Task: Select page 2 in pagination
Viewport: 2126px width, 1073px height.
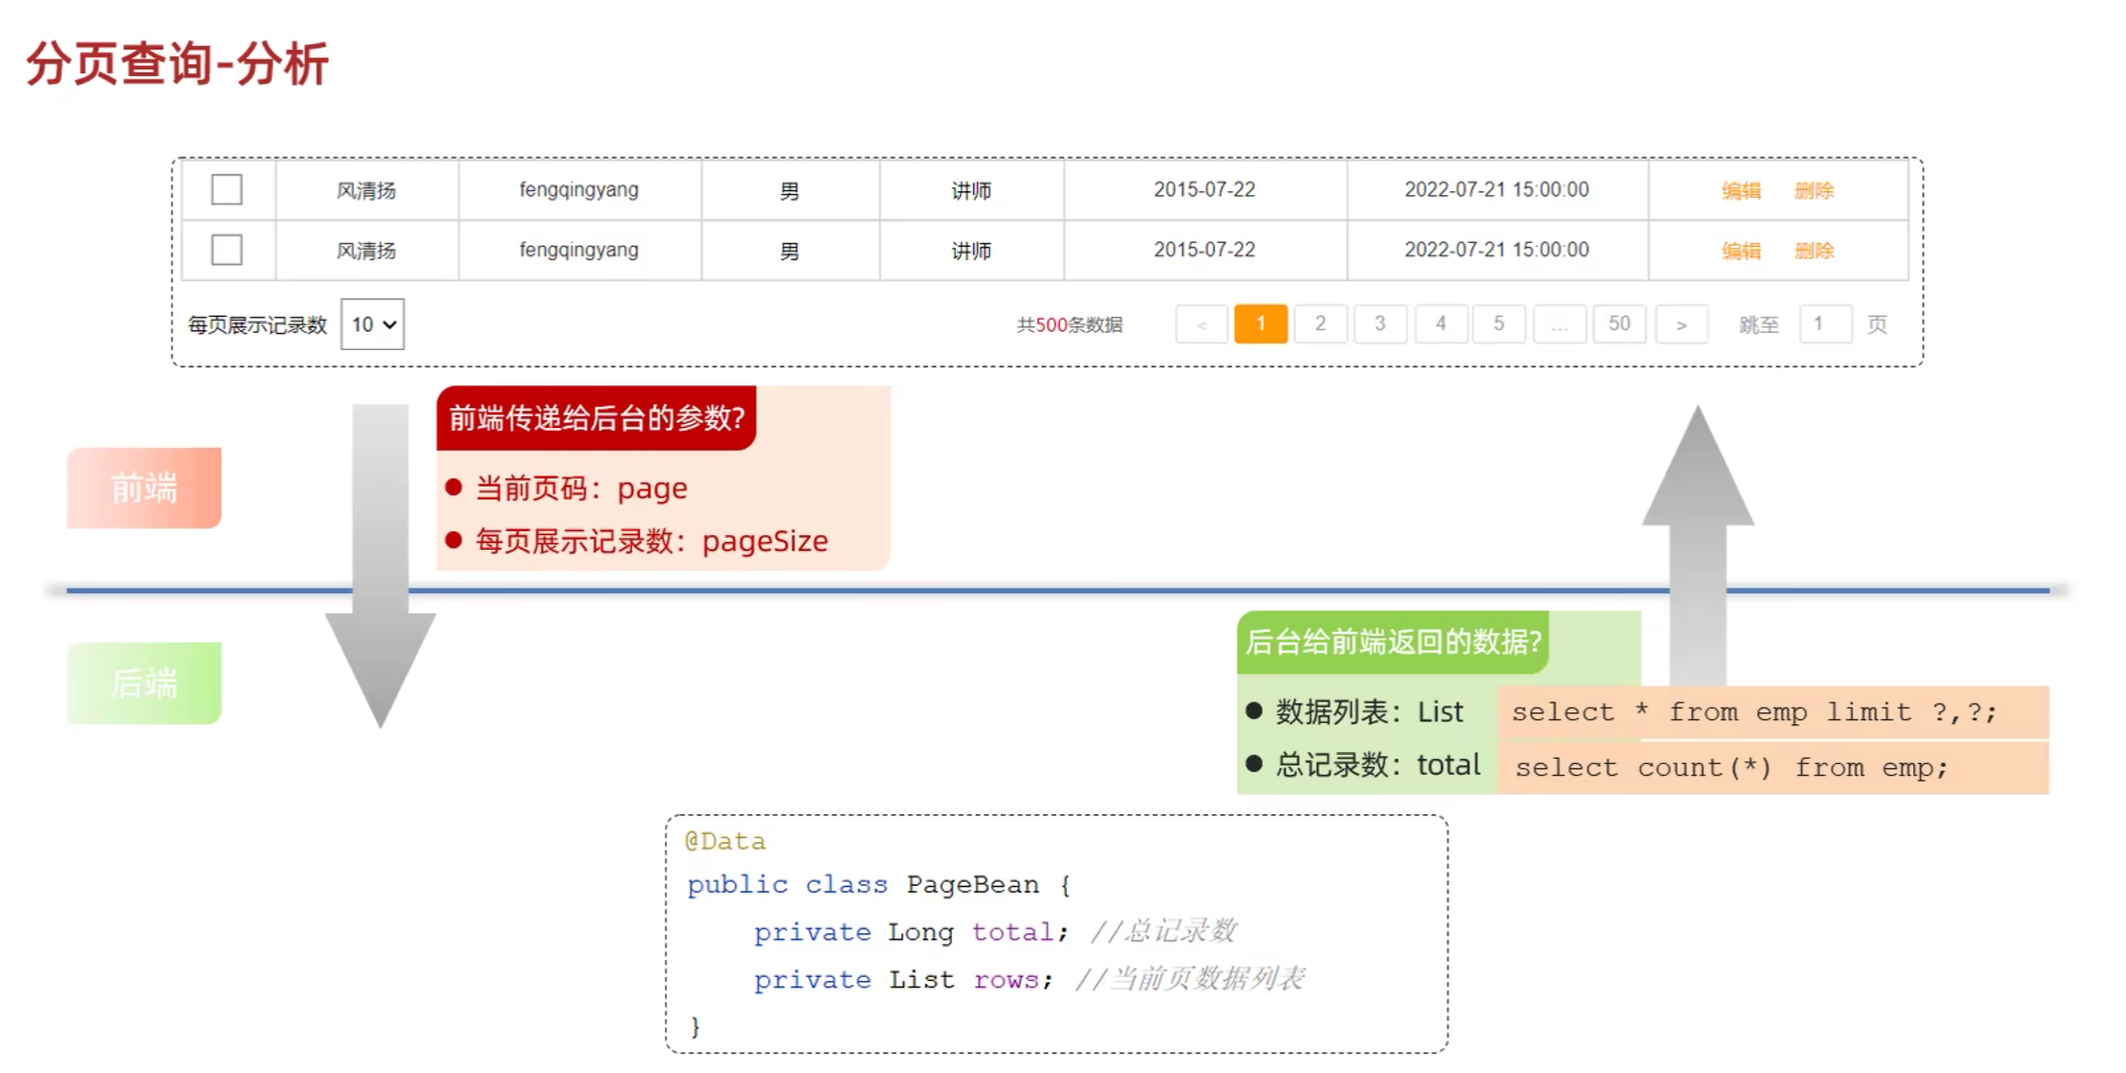Action: pos(1320,324)
